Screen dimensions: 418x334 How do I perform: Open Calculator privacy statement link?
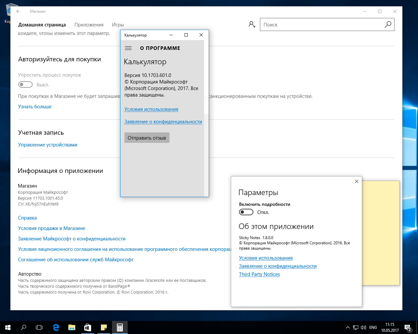point(163,122)
